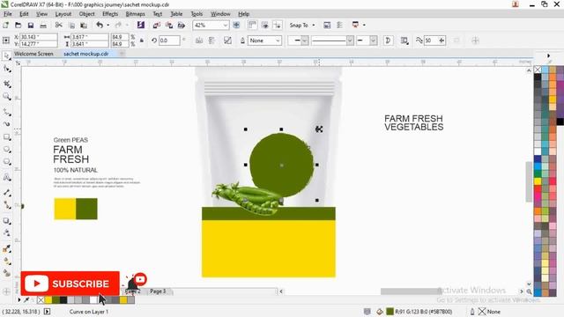The height and width of the screenshot is (317, 564).
Task: Open the Window menu
Action: tap(220, 14)
